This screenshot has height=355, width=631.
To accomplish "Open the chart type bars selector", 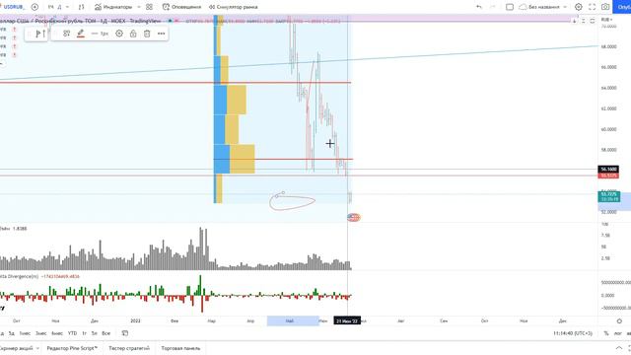I will [x=81, y=7].
